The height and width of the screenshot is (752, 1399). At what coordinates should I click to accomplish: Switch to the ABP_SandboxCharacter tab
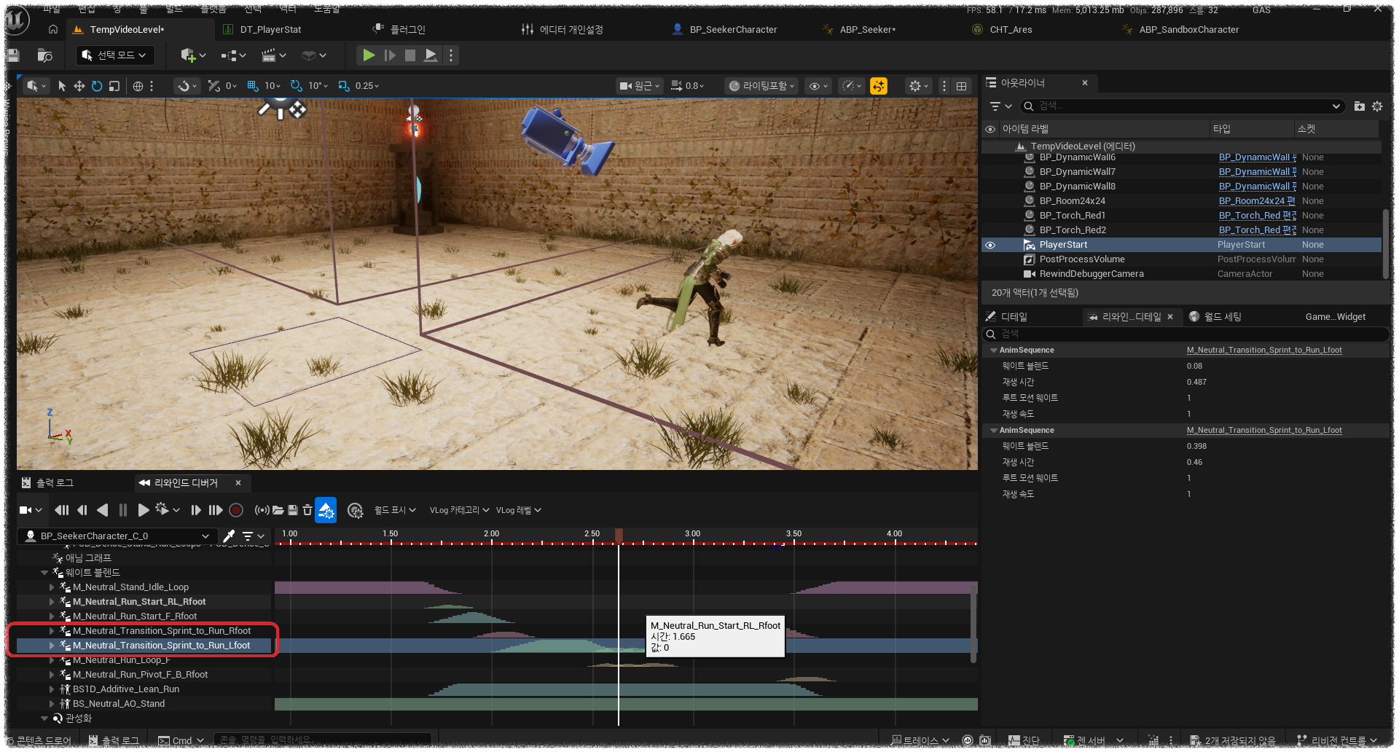coord(1188,30)
